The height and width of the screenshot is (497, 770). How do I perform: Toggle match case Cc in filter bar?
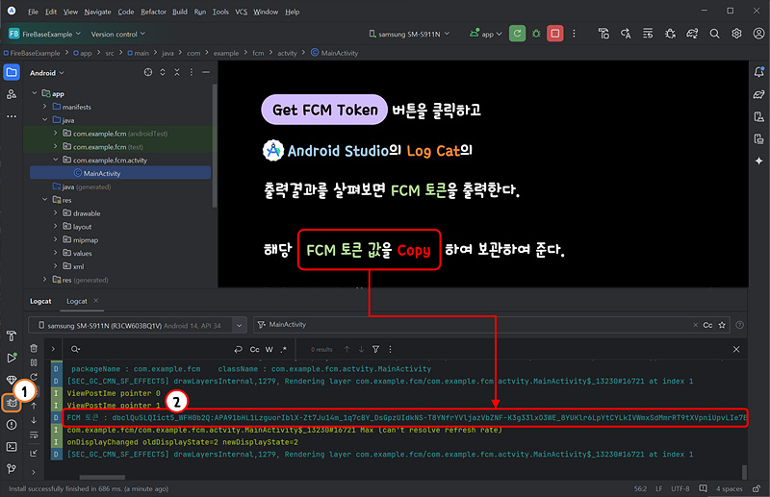click(707, 325)
